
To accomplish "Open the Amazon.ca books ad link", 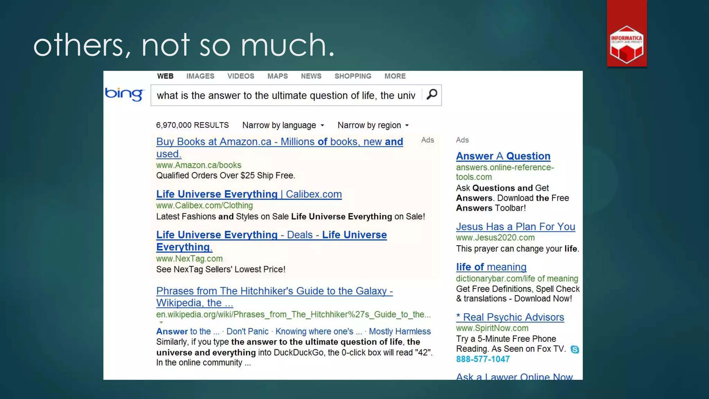I will click(279, 142).
